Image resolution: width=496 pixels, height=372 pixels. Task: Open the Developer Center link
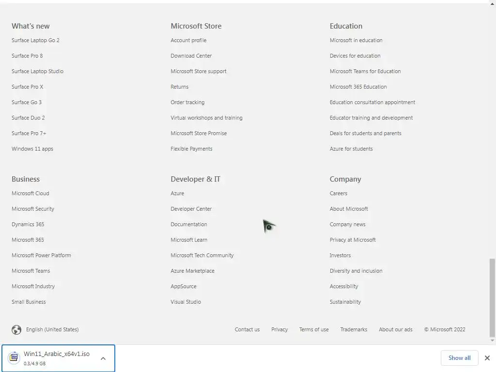click(191, 209)
